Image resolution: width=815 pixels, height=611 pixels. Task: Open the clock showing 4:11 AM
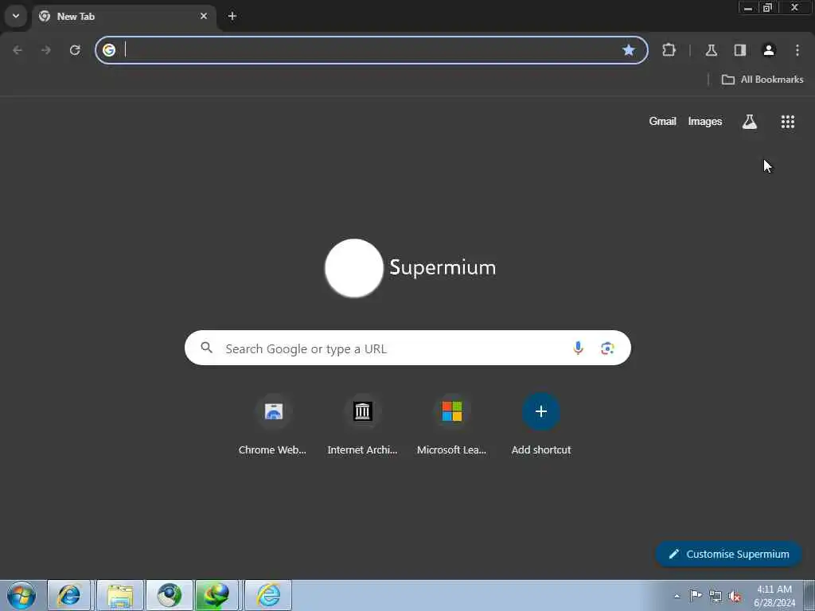pos(774,596)
